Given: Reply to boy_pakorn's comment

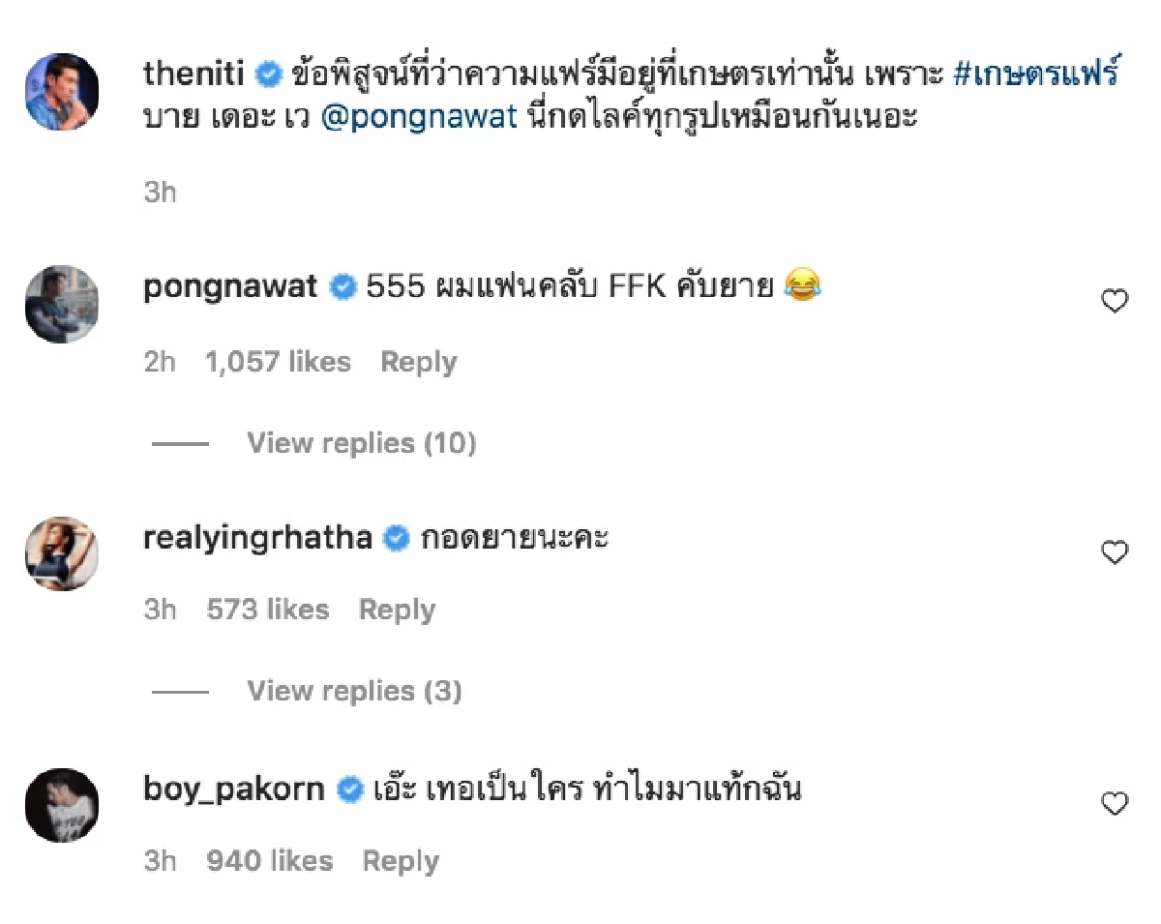Looking at the screenshot, I should 401,859.
